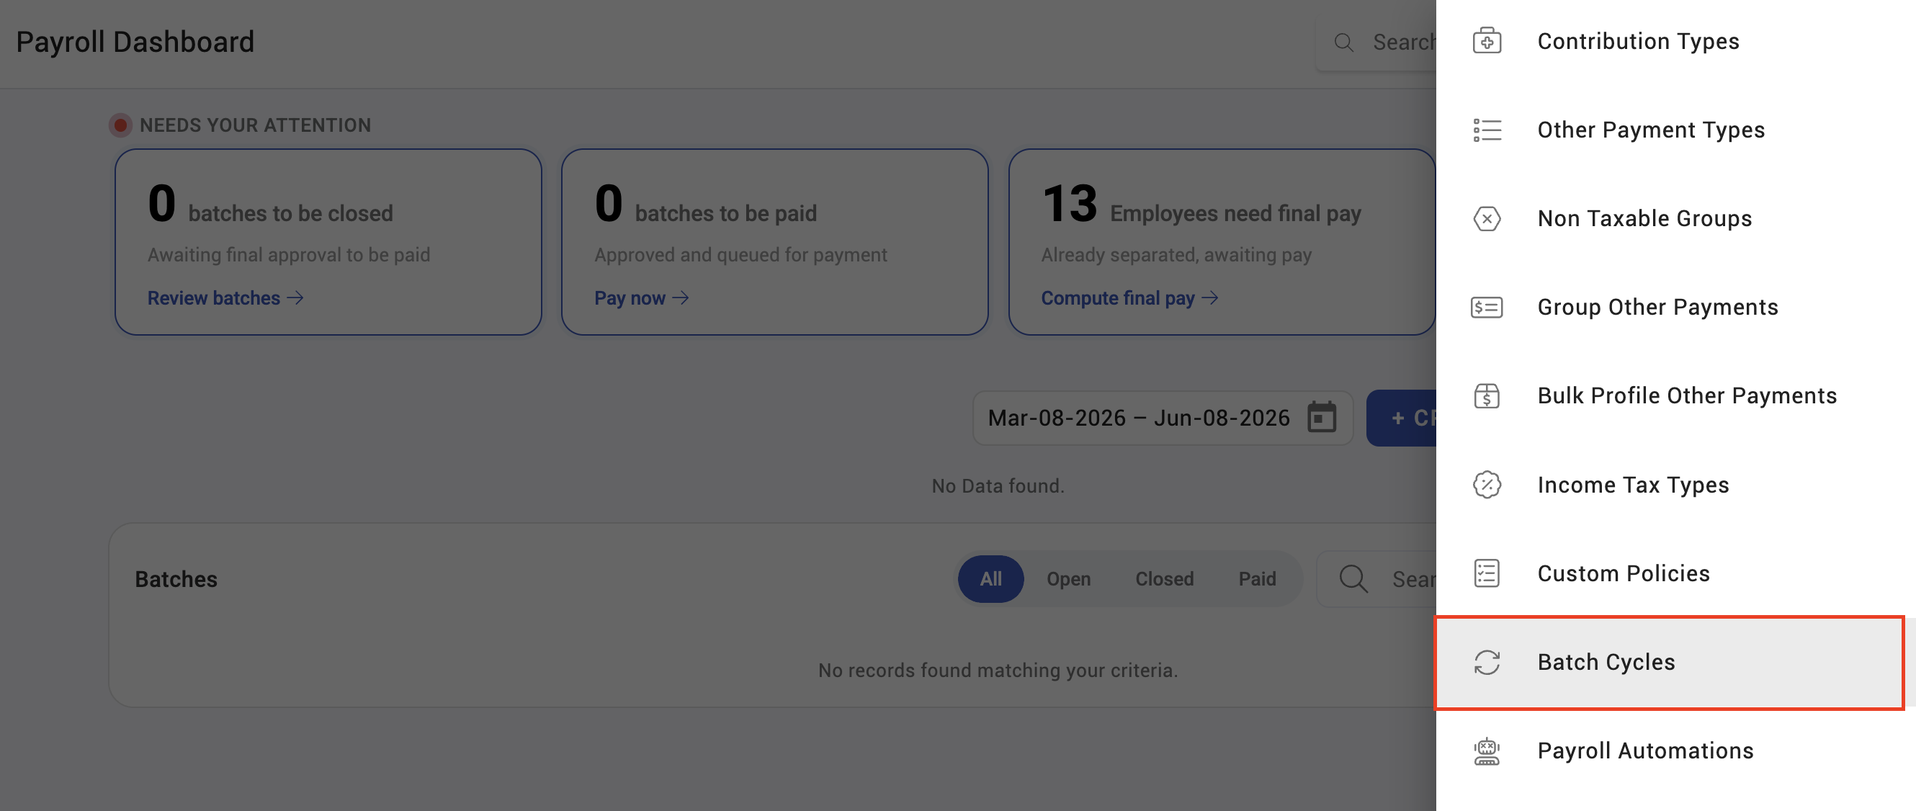Click 'Already separated, awaiting pay' text
This screenshot has width=1916, height=811.
[x=1176, y=254]
